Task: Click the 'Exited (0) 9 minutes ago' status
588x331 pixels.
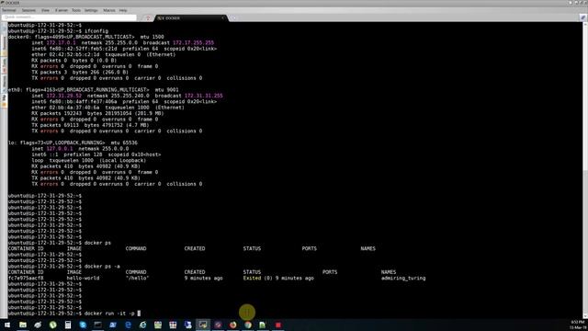Action: point(278,278)
